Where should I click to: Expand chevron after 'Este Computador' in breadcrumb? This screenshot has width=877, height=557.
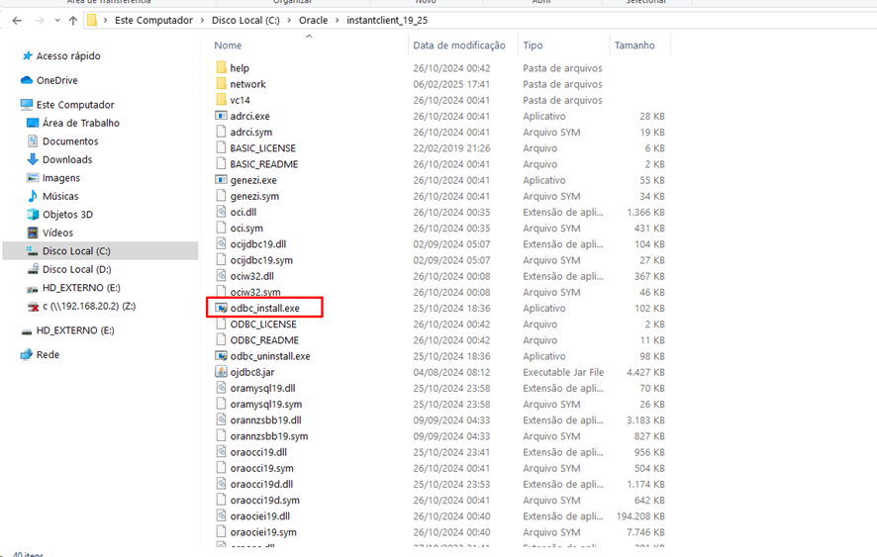point(202,21)
